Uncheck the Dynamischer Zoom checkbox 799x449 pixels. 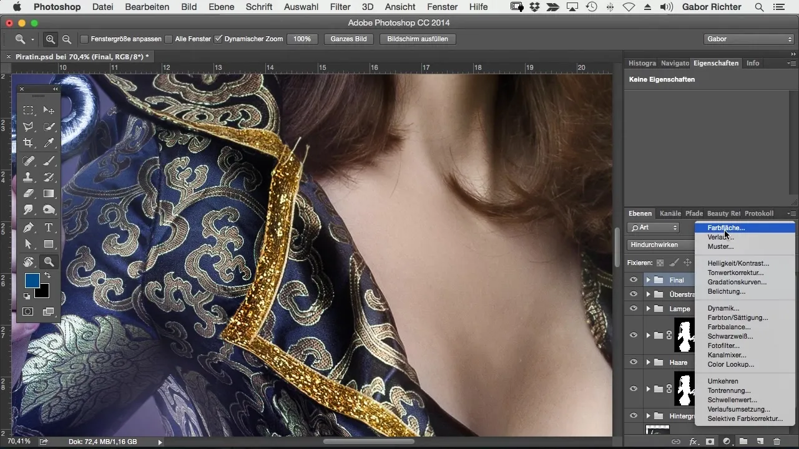click(x=218, y=39)
